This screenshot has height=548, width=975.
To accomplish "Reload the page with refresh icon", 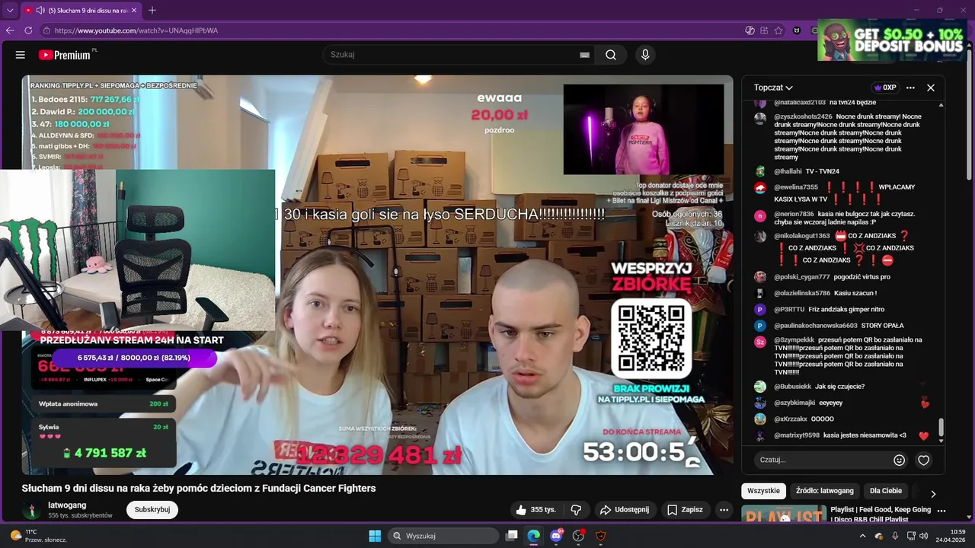I will (x=28, y=30).
